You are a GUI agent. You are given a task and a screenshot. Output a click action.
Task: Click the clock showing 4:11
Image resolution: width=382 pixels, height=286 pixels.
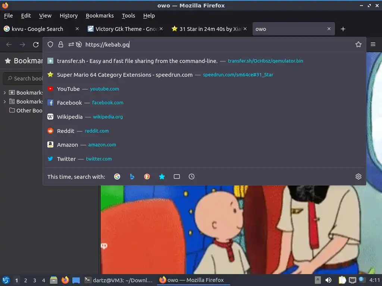tap(375, 280)
